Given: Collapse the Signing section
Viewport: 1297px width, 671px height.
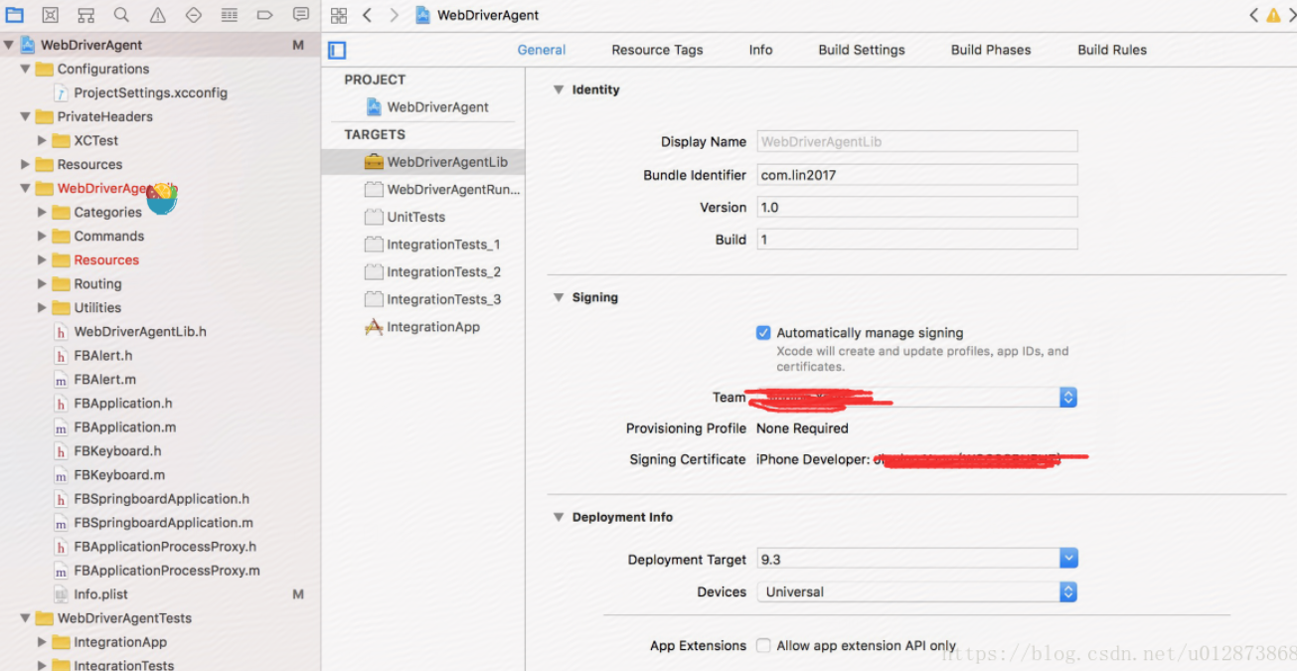Looking at the screenshot, I should click(559, 297).
